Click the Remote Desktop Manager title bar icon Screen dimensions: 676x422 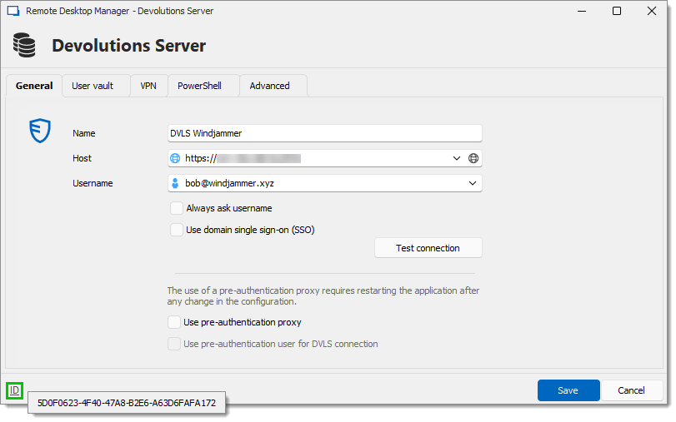(x=13, y=11)
